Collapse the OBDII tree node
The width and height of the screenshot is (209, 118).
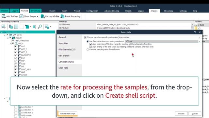10,44
